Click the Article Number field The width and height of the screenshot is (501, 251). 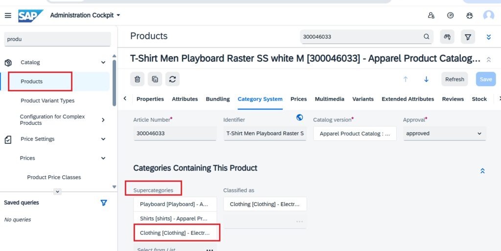(175, 134)
